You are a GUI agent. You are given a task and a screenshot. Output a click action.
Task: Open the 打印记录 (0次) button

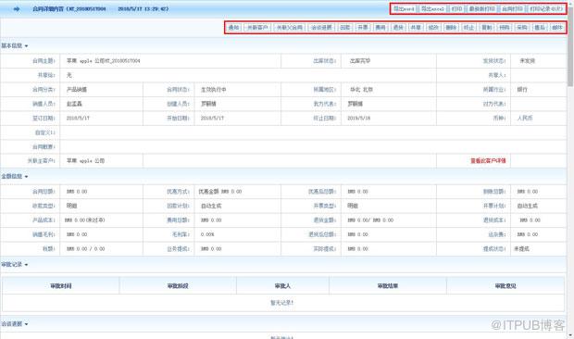546,8
